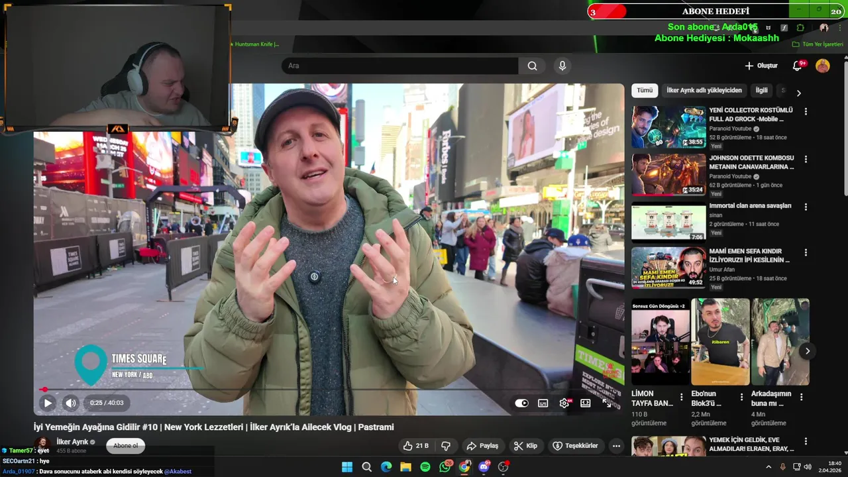
Task: Open File Explorer from taskbar
Action: pos(405,467)
